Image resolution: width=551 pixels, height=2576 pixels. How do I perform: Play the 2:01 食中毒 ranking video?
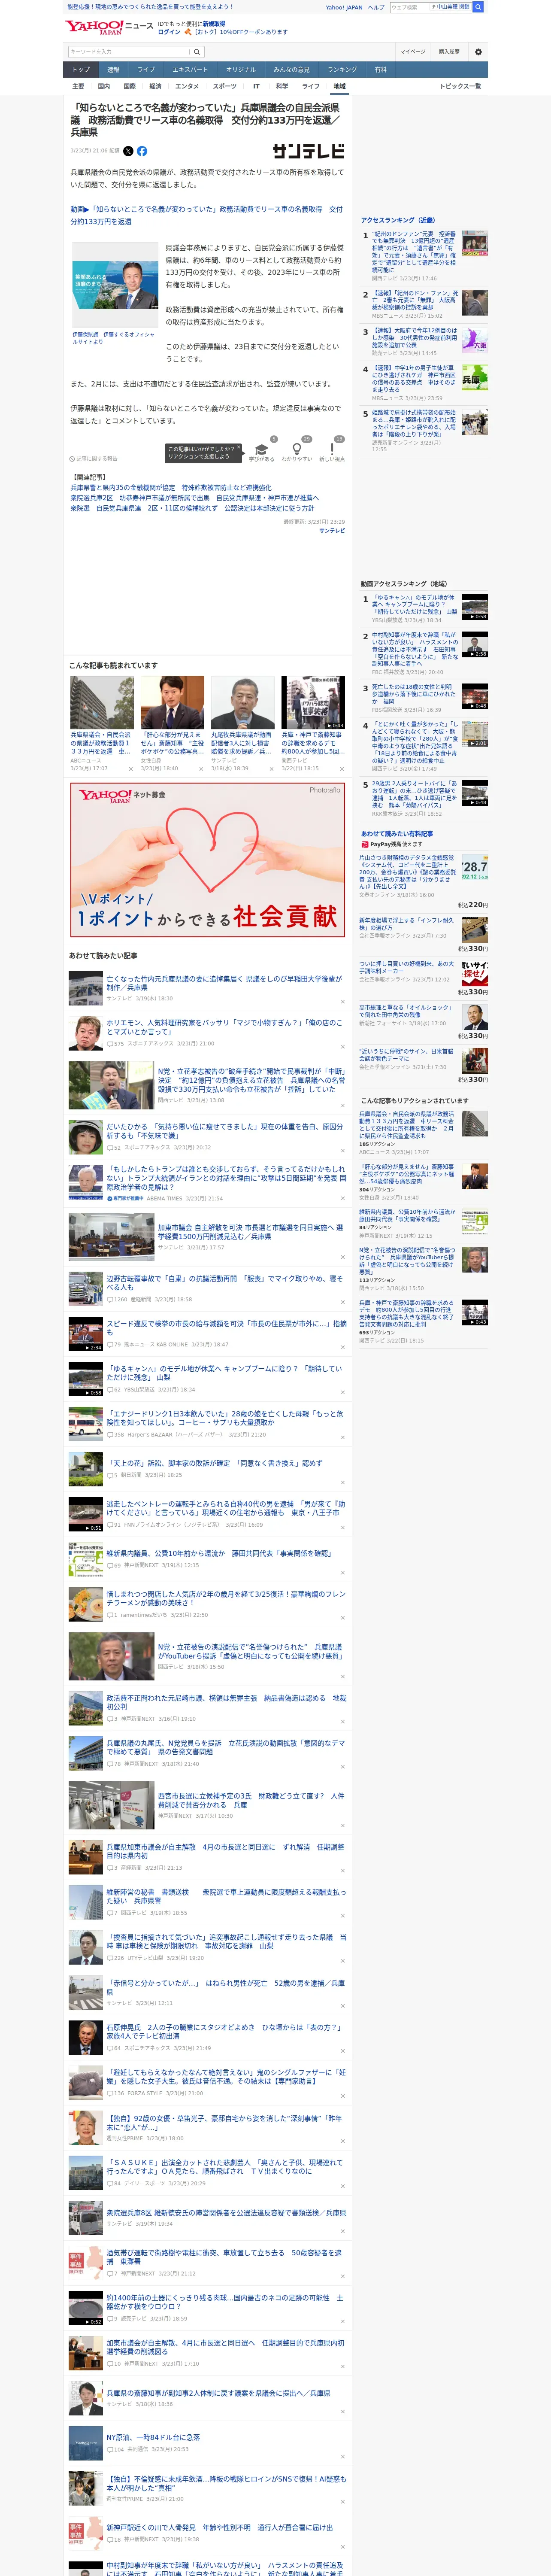point(474,734)
